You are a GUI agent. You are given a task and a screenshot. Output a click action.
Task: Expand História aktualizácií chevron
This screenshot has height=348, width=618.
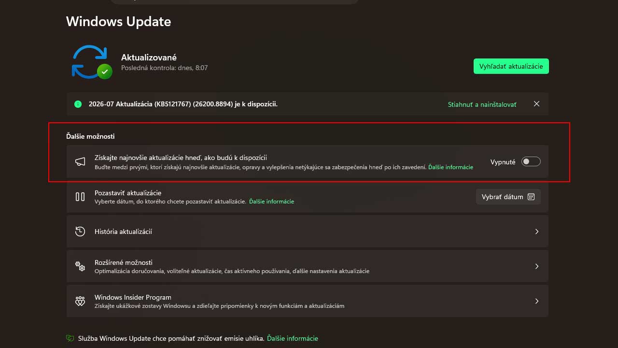click(536, 232)
